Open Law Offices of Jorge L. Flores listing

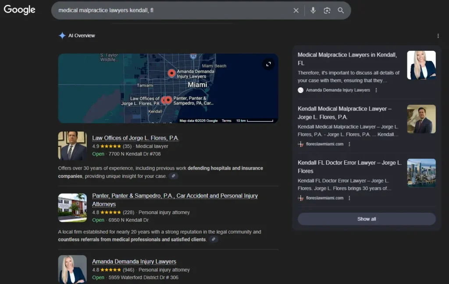tap(135, 138)
